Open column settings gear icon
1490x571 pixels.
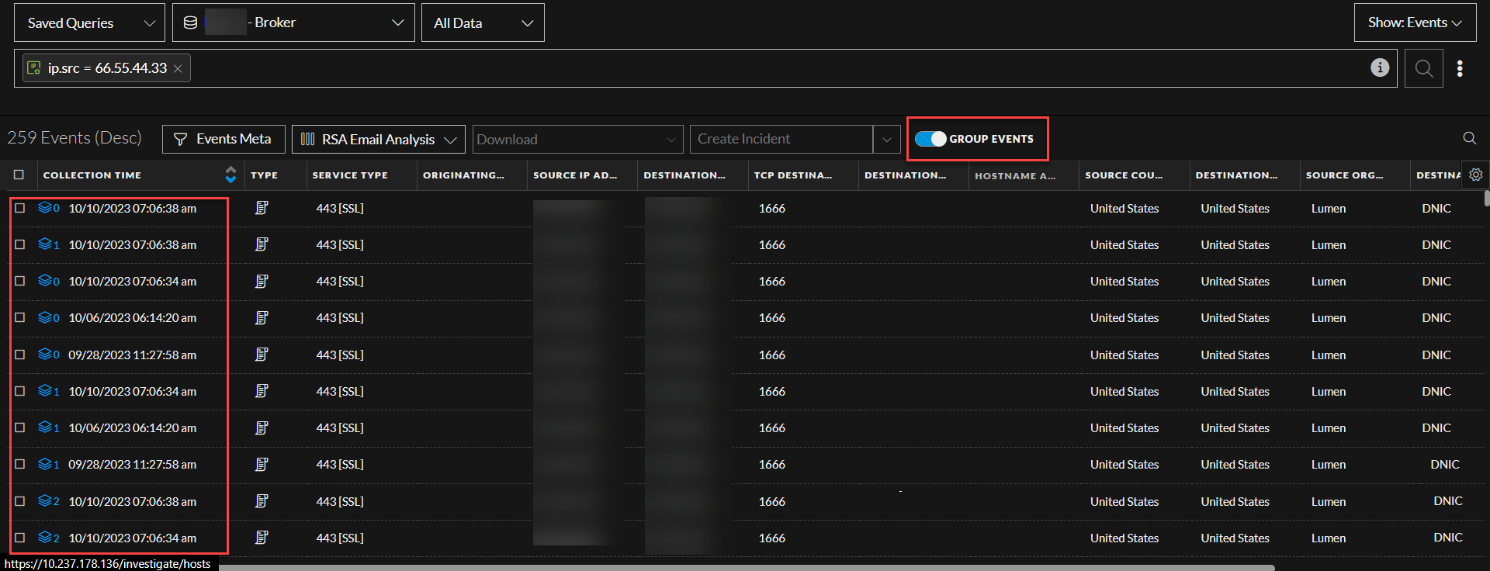click(1475, 175)
